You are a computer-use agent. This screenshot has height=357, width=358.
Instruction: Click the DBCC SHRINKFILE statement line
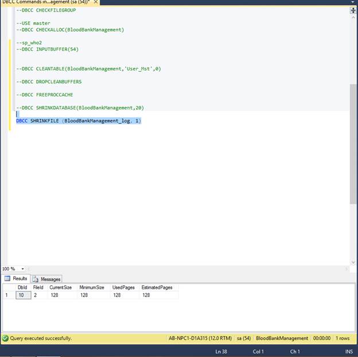(x=79, y=121)
